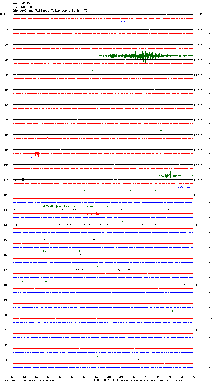The width and height of the screenshot is (213, 384).
Task: Click the 00 minute axis tick label
Action: (x=13, y=377)
